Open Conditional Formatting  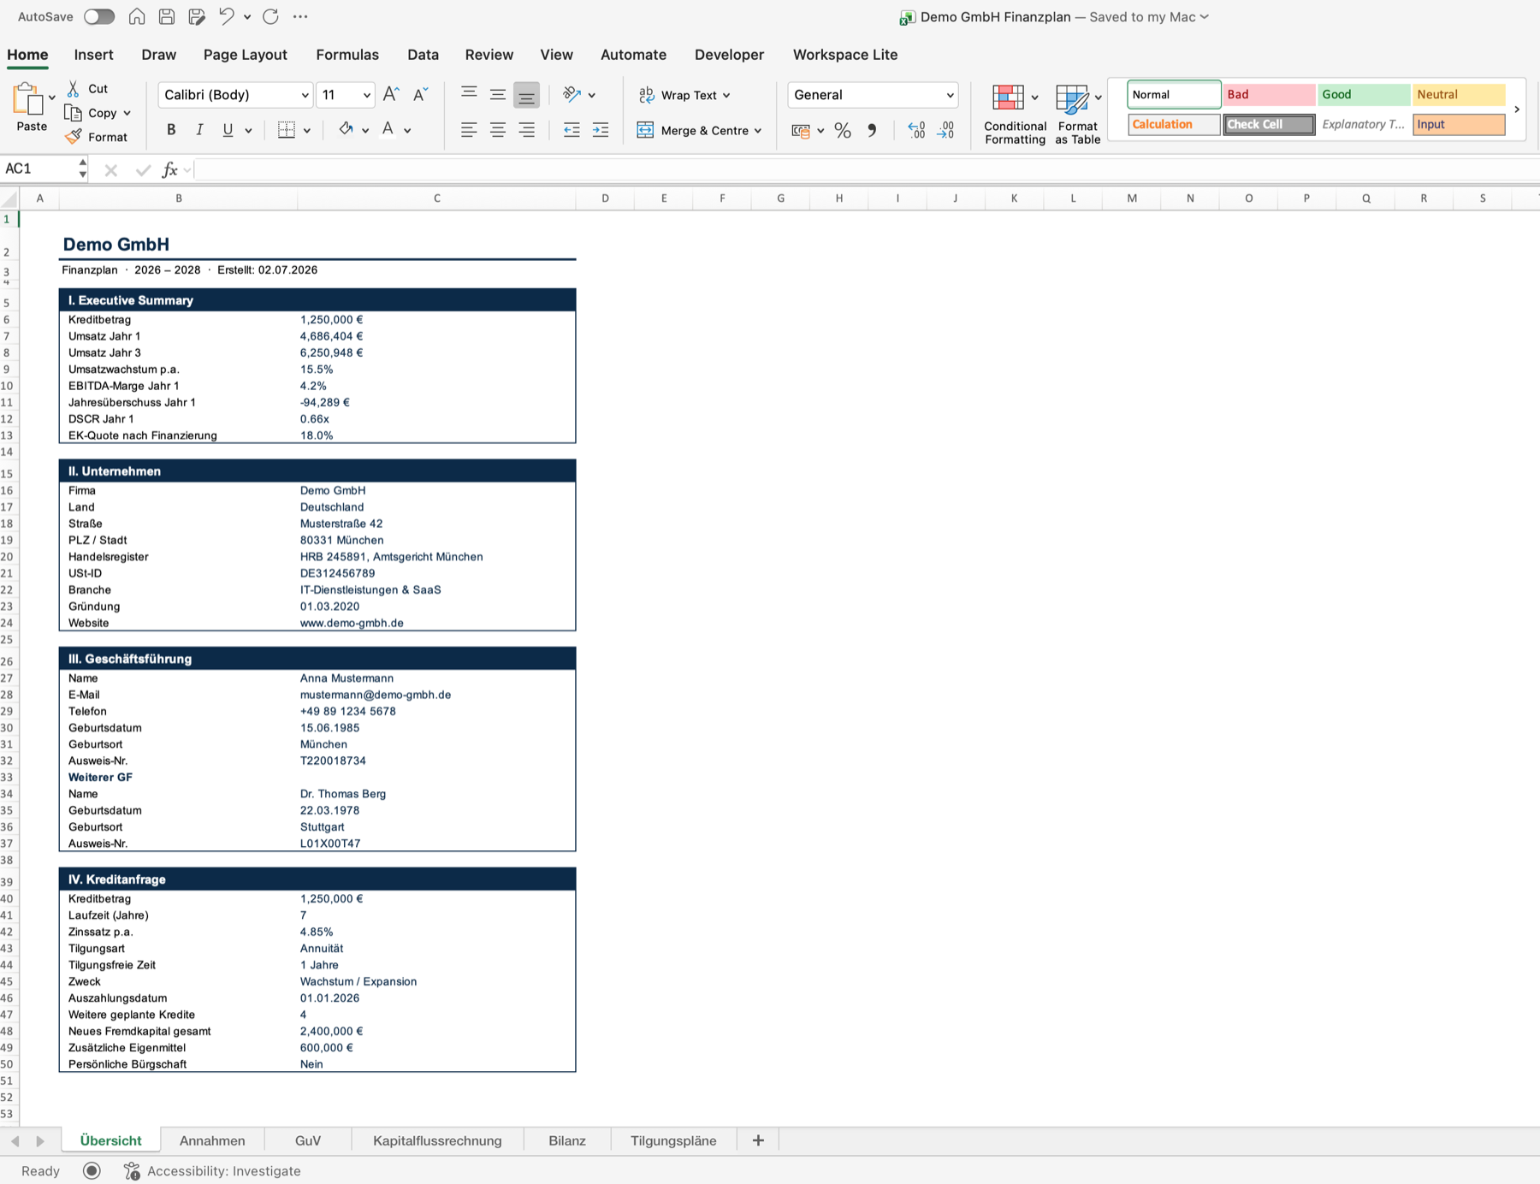pos(1015,115)
